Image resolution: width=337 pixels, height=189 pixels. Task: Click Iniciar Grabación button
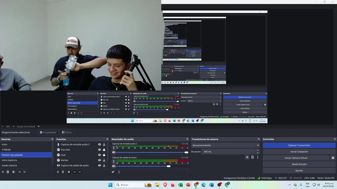point(299,152)
